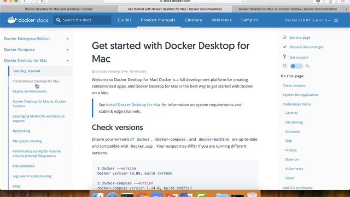Show all tabs overview icon
This screenshot has width=350, height=197.
point(343,1)
